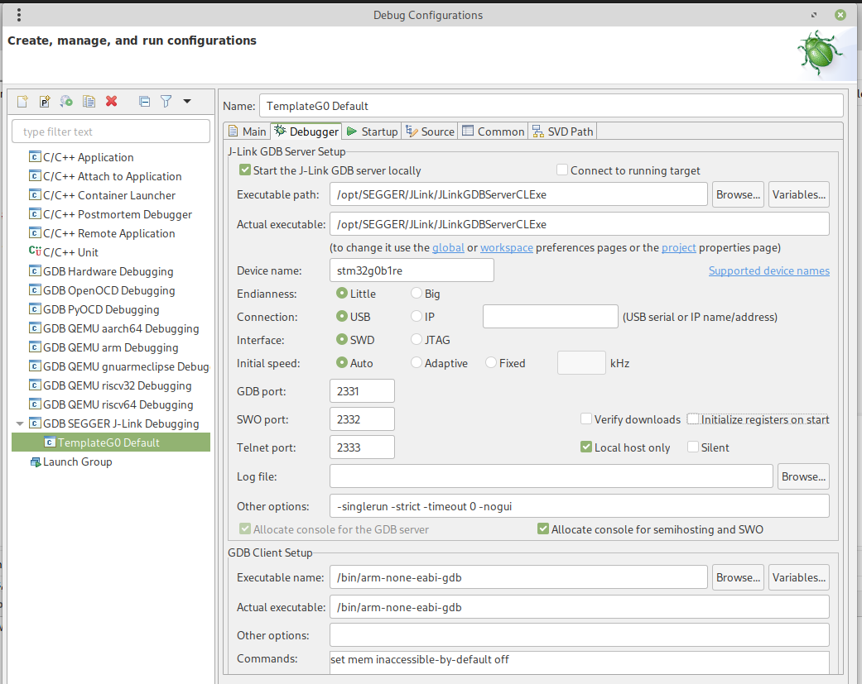Image resolution: width=862 pixels, height=684 pixels.
Task: Open the SVD Path tab
Action: (x=562, y=132)
